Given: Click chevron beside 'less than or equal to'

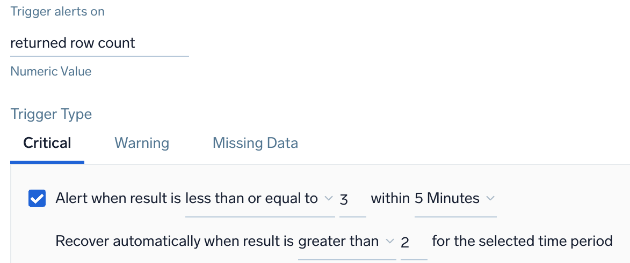Looking at the screenshot, I should pos(329,199).
